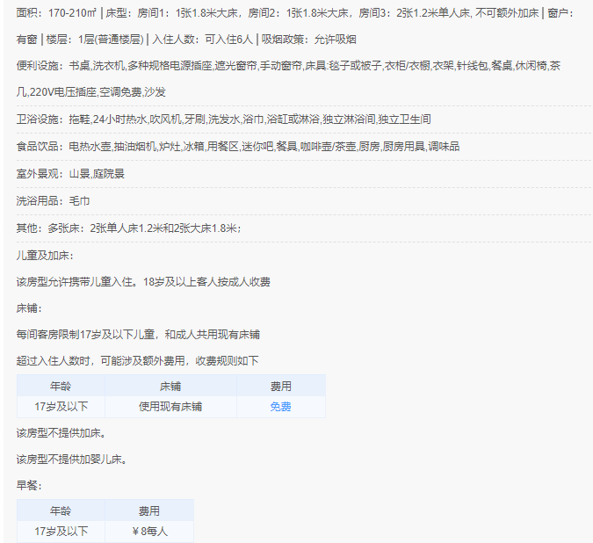Click the 其他：多张床 line
The height and width of the screenshot is (543, 593).
(129, 228)
